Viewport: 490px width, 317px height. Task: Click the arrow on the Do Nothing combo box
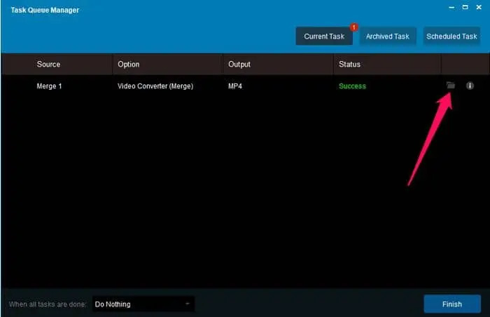[187, 304]
